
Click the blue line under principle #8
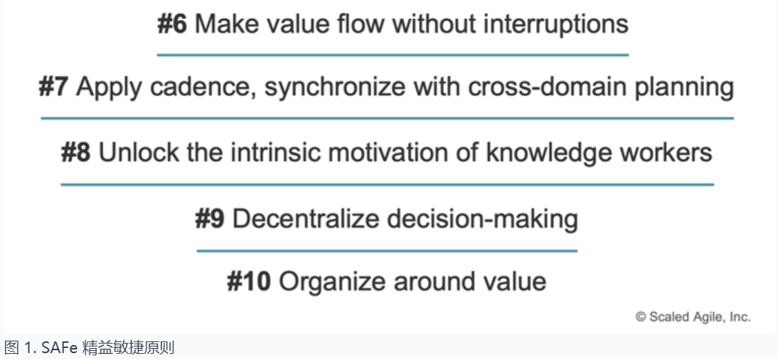(387, 185)
